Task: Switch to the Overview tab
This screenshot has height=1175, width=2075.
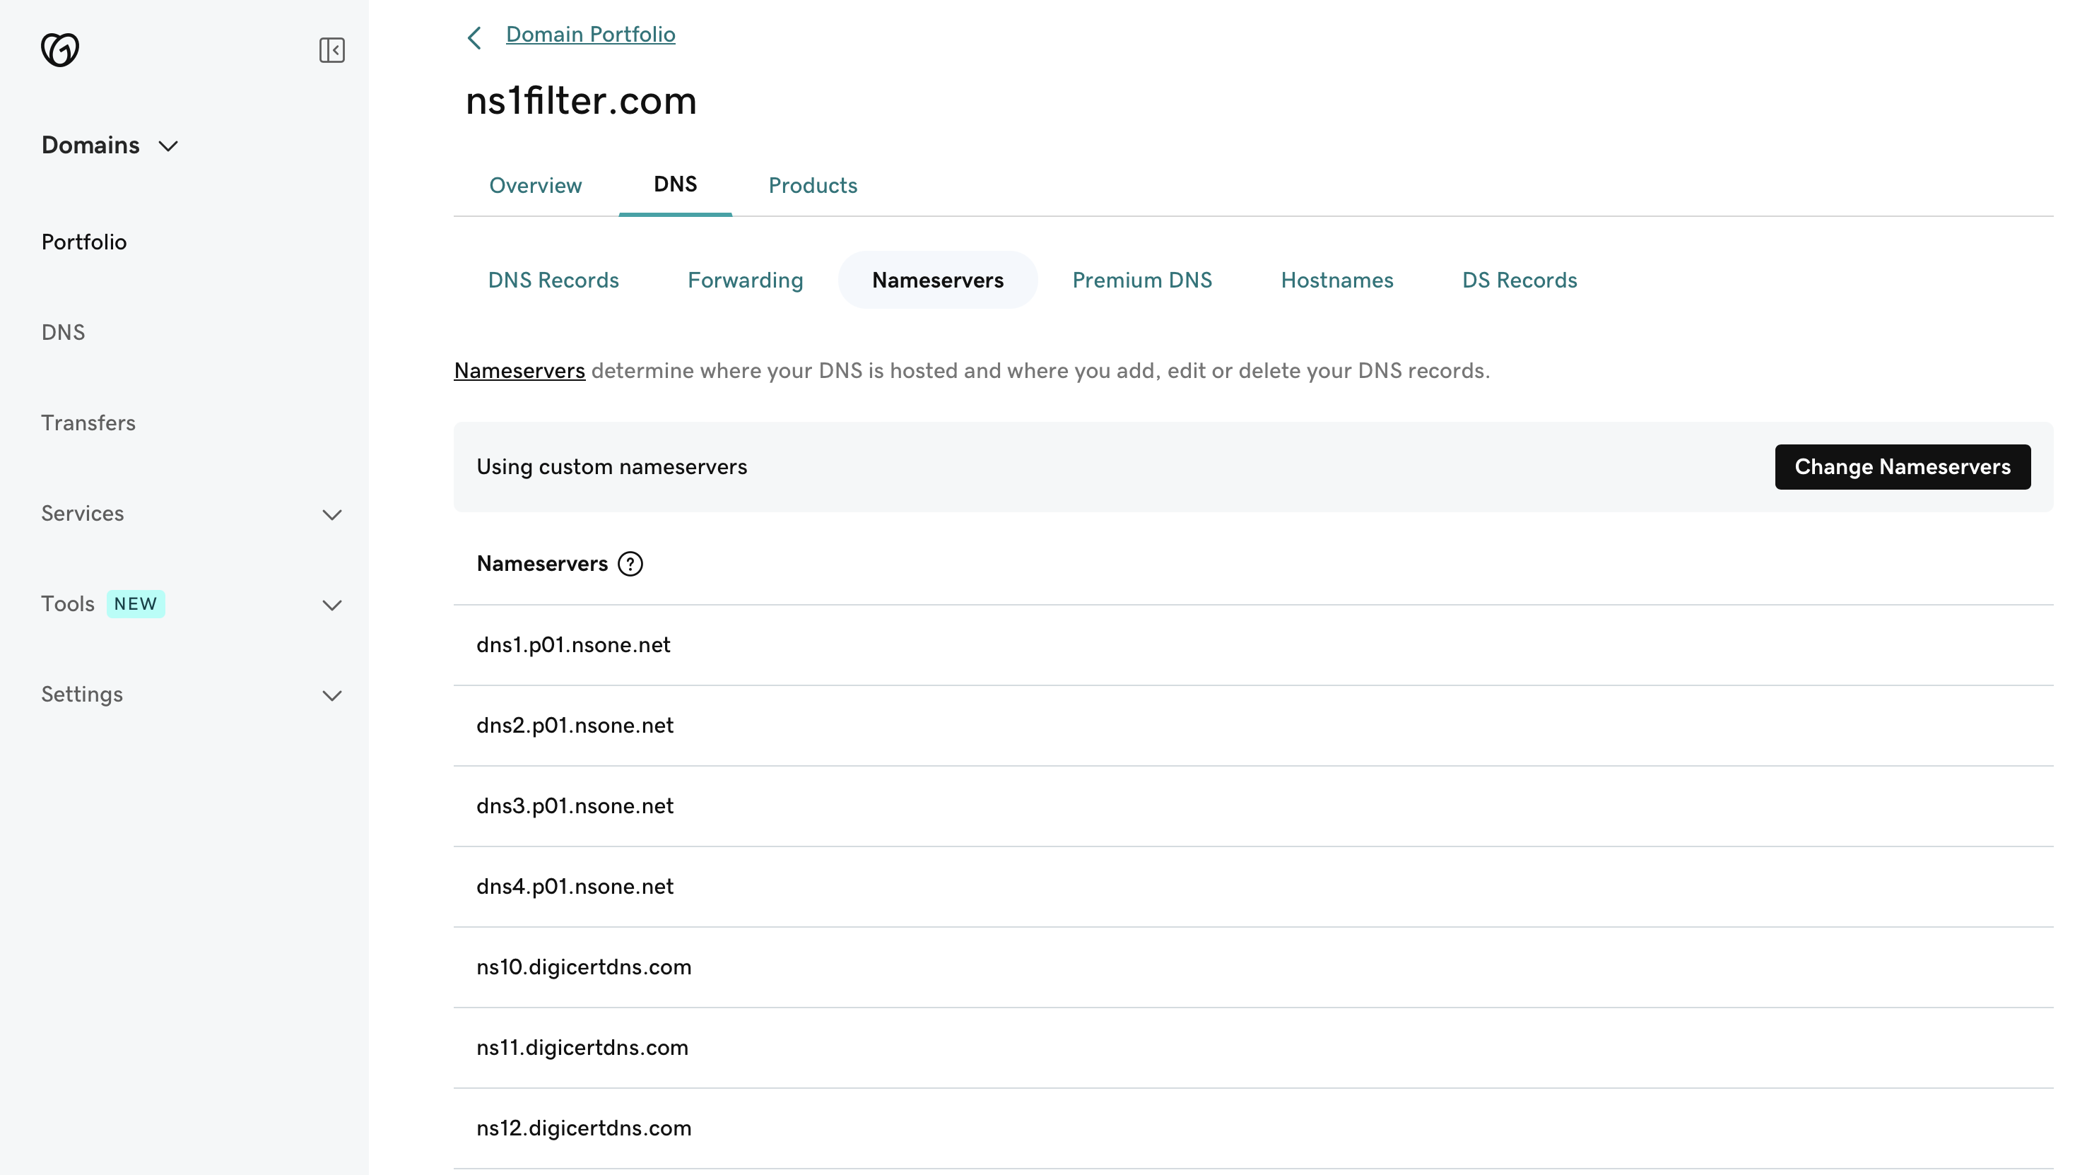Action: tap(535, 186)
